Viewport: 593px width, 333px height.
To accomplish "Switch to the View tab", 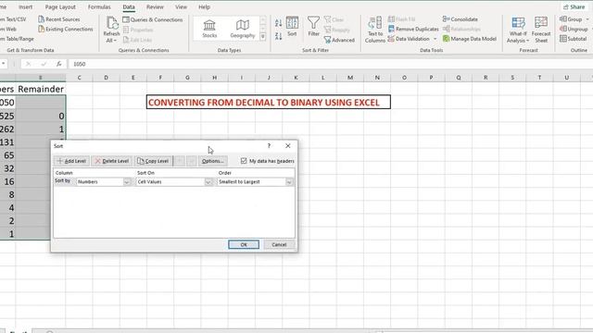I will (x=181, y=6).
